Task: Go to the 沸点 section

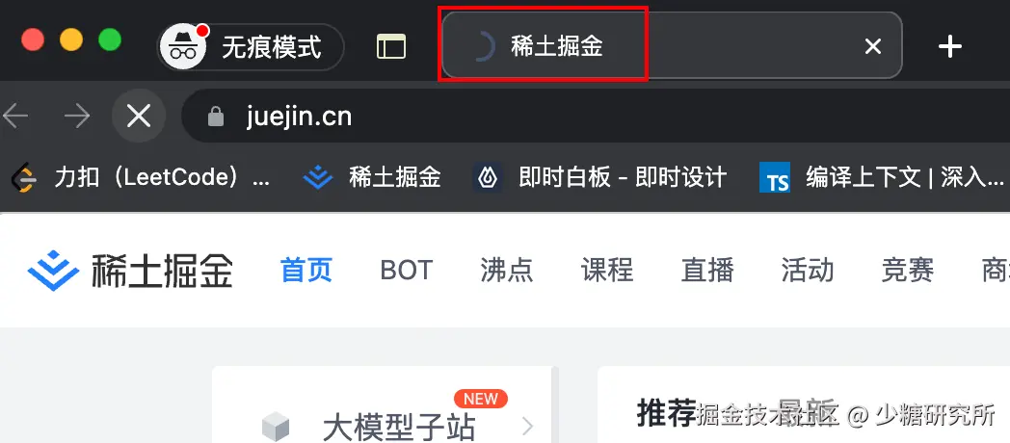Action: point(506,271)
